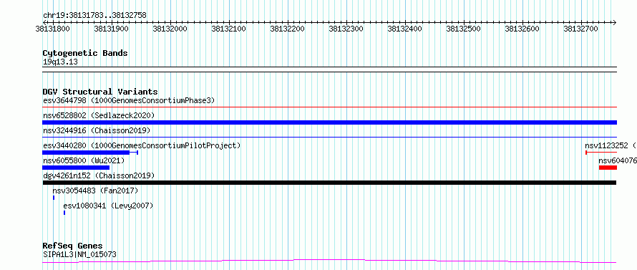Click the 19q13.13 band label
The width and height of the screenshot is (637, 270).
click(60, 62)
